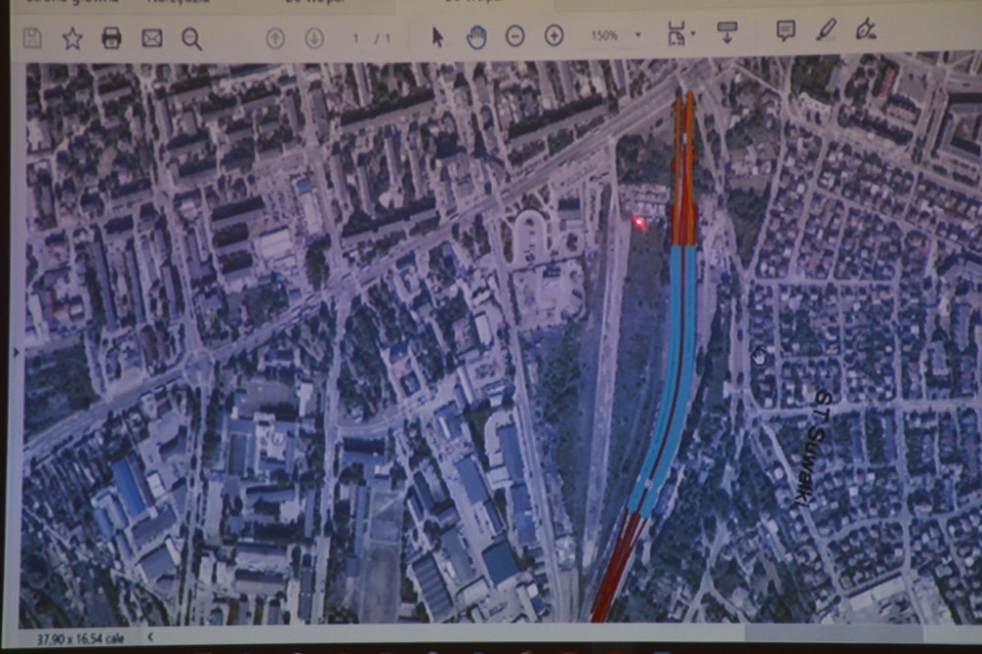
Task: Print the document using the printer icon
Action: click(112, 38)
